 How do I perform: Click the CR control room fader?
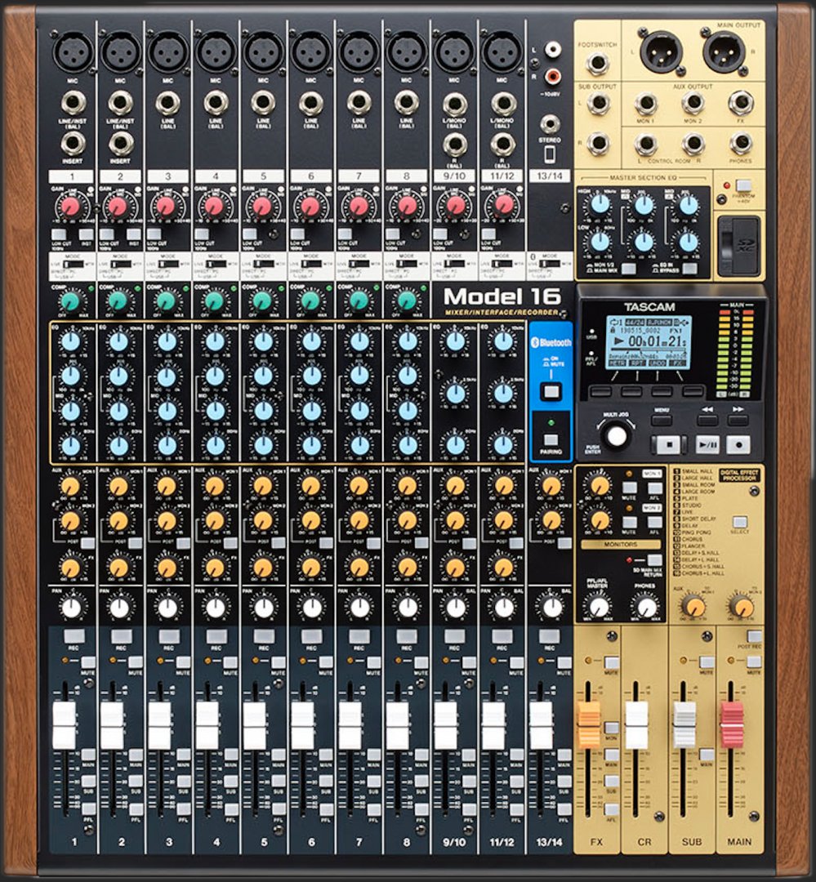[x=636, y=726]
